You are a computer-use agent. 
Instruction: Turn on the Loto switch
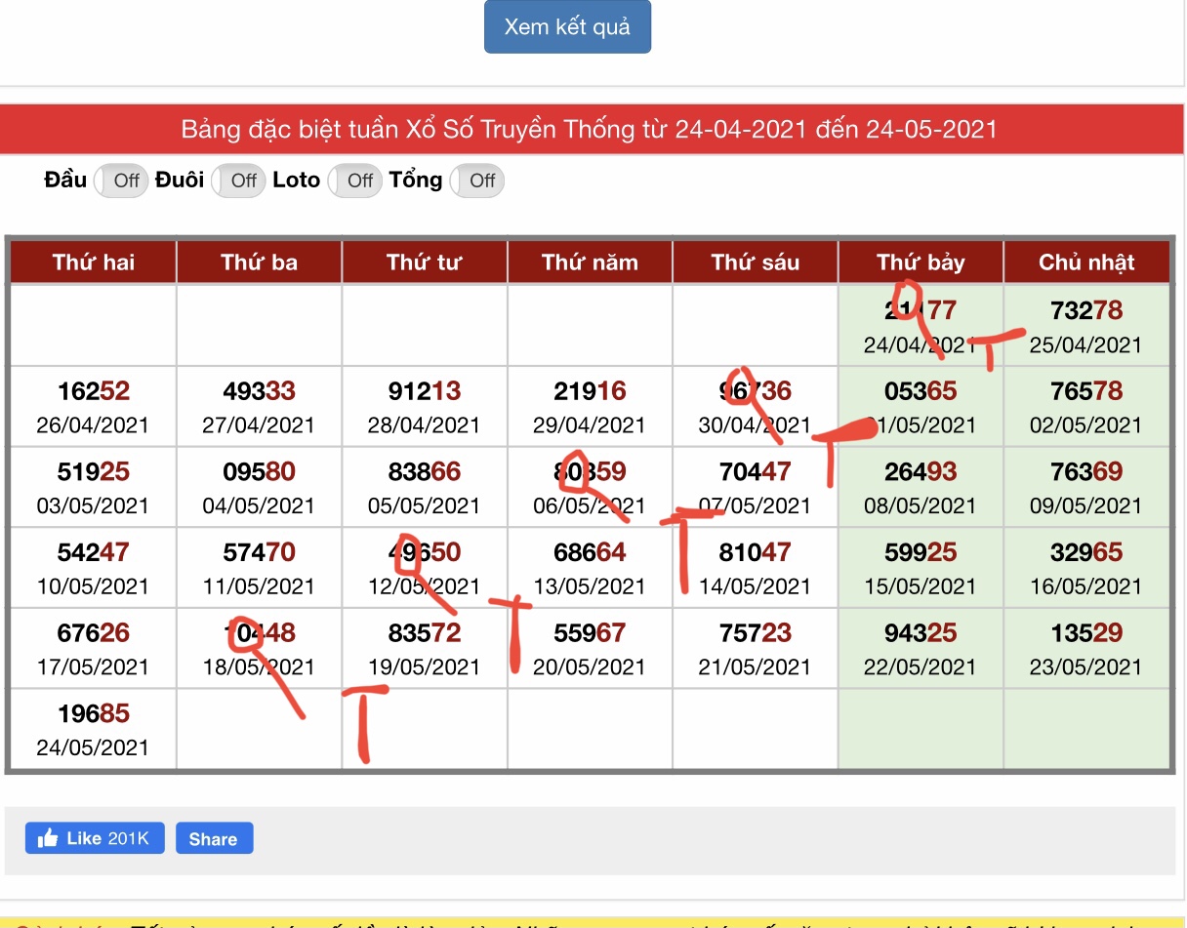(354, 181)
